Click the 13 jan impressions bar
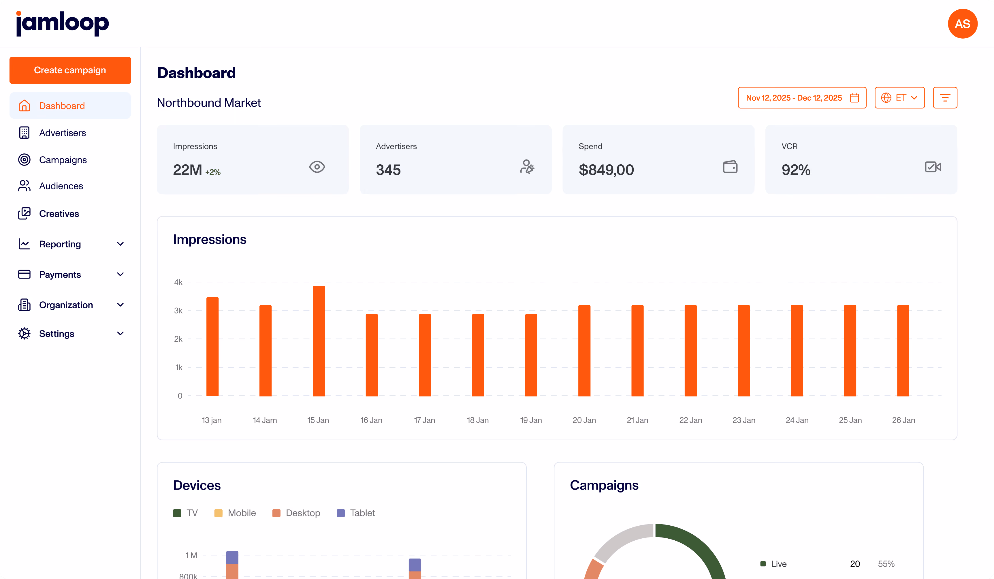This screenshot has height=579, width=994. (x=212, y=347)
